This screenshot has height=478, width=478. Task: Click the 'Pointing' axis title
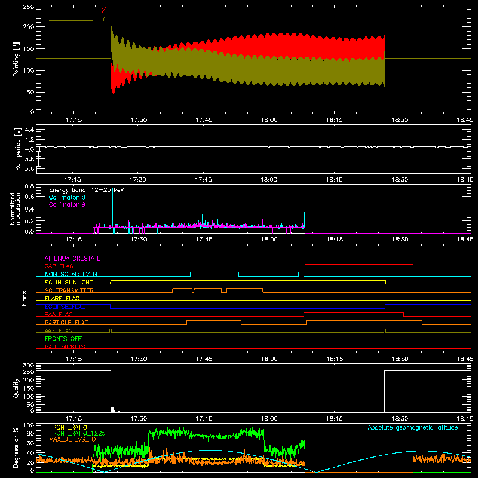[x=16, y=59]
